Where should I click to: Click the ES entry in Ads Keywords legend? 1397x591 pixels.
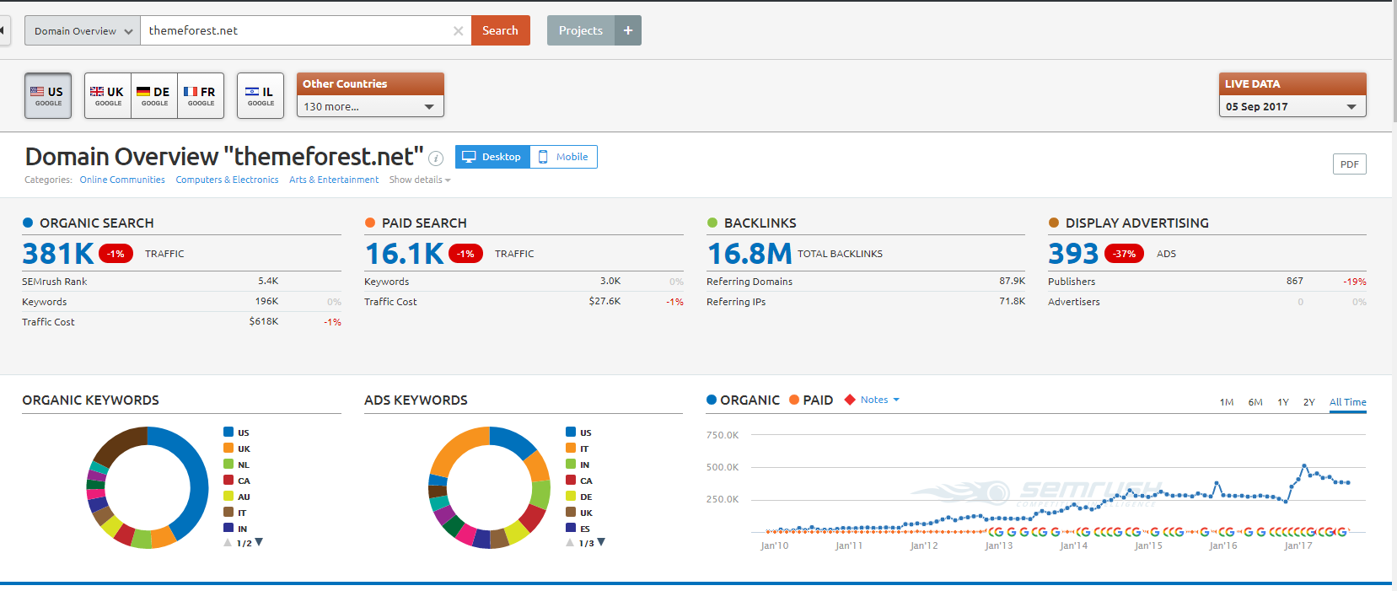(578, 528)
